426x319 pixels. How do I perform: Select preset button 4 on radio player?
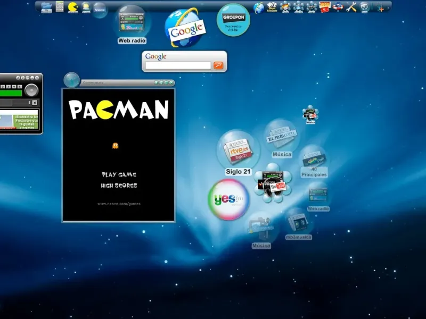coord(14,87)
